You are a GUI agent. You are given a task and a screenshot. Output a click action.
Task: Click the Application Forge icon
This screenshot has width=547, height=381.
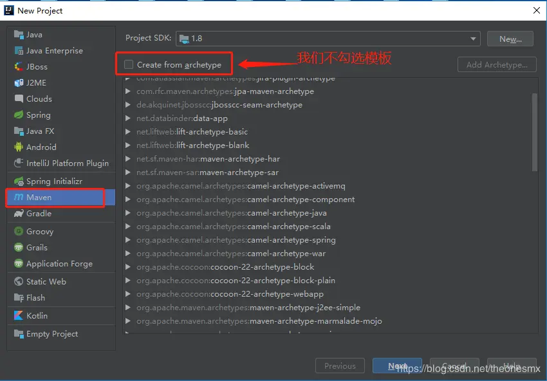point(19,263)
